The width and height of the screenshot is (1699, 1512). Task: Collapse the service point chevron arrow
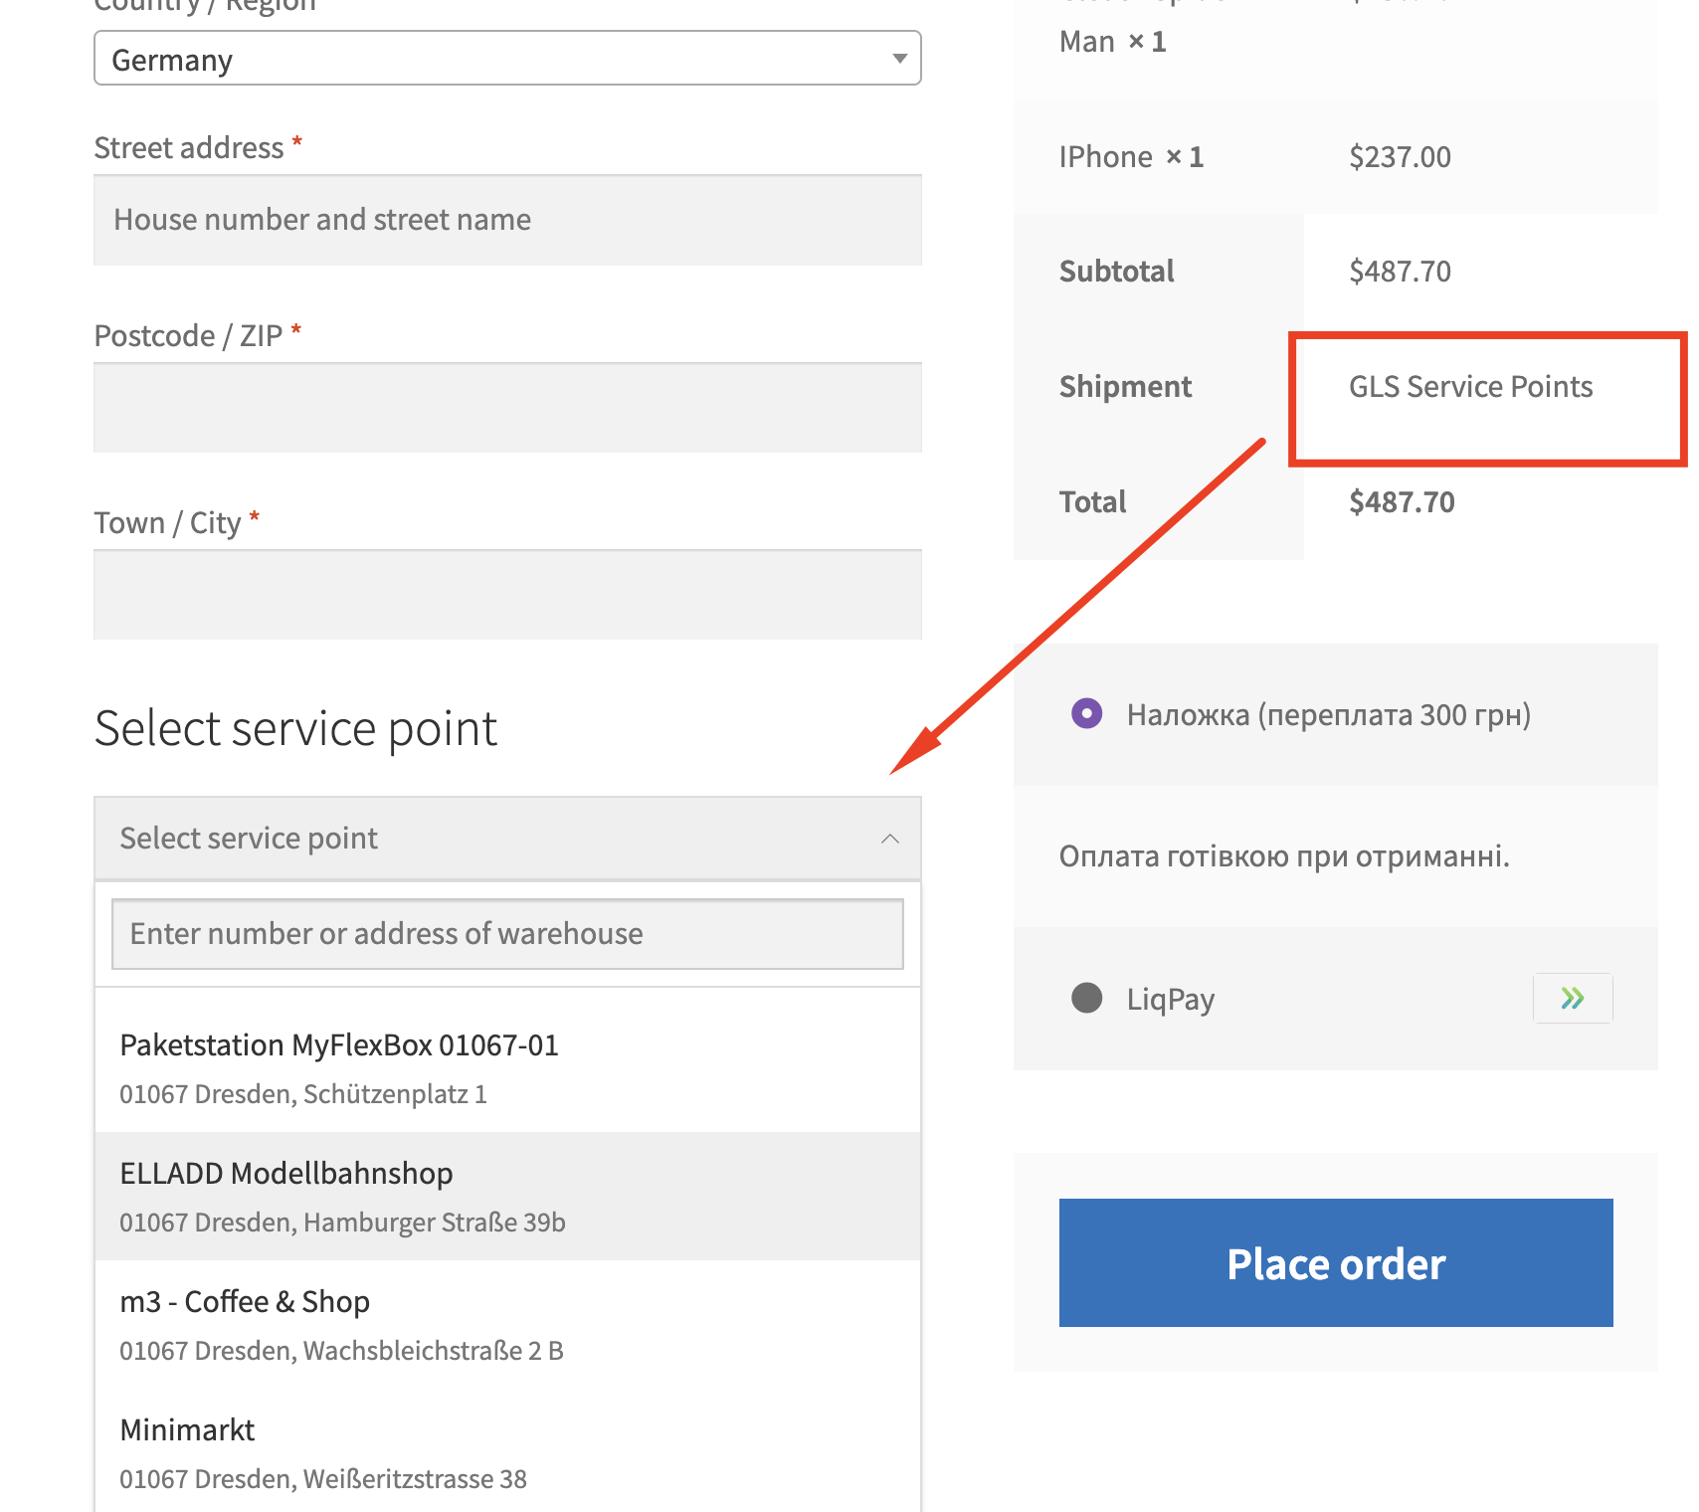pyautogui.click(x=890, y=839)
